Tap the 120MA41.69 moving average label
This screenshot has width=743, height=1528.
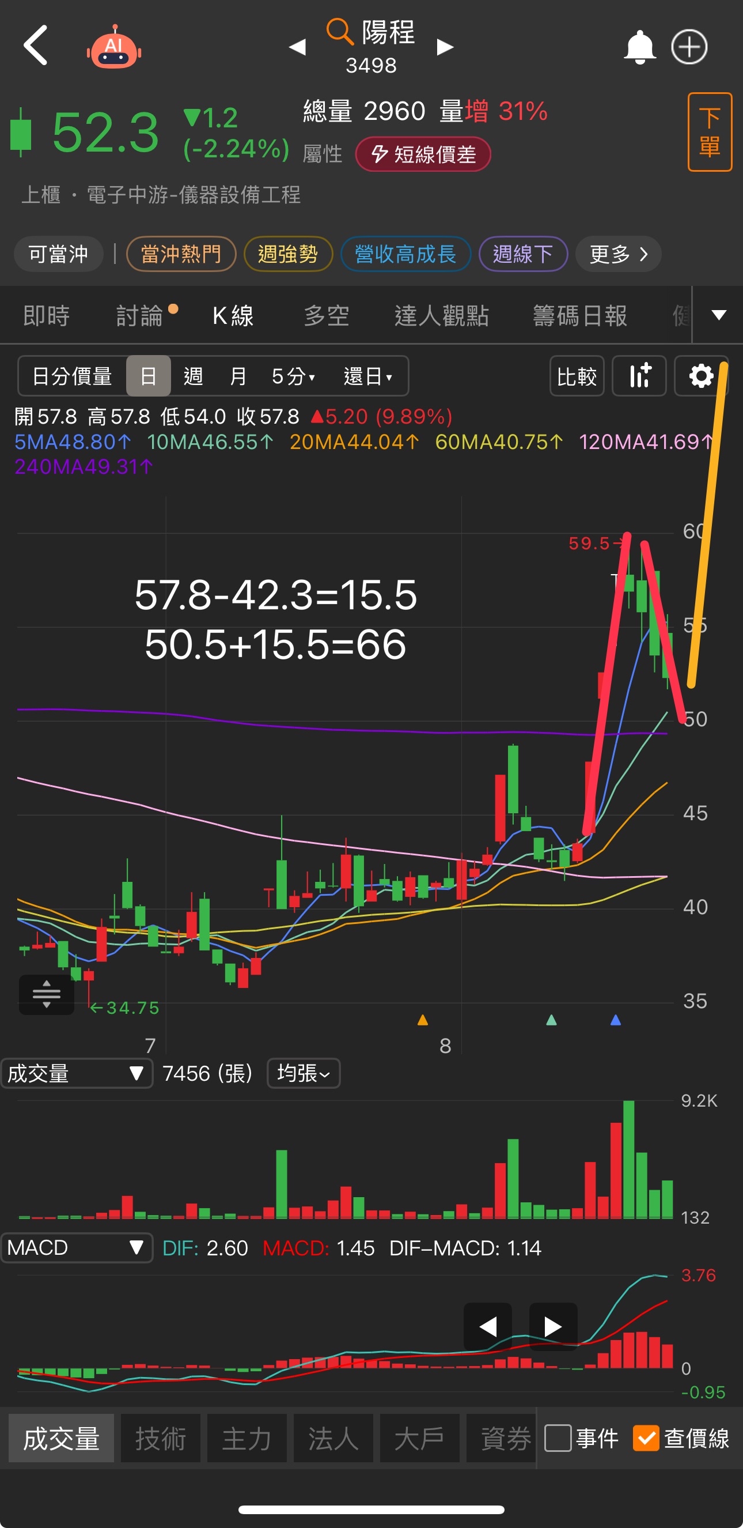(647, 442)
